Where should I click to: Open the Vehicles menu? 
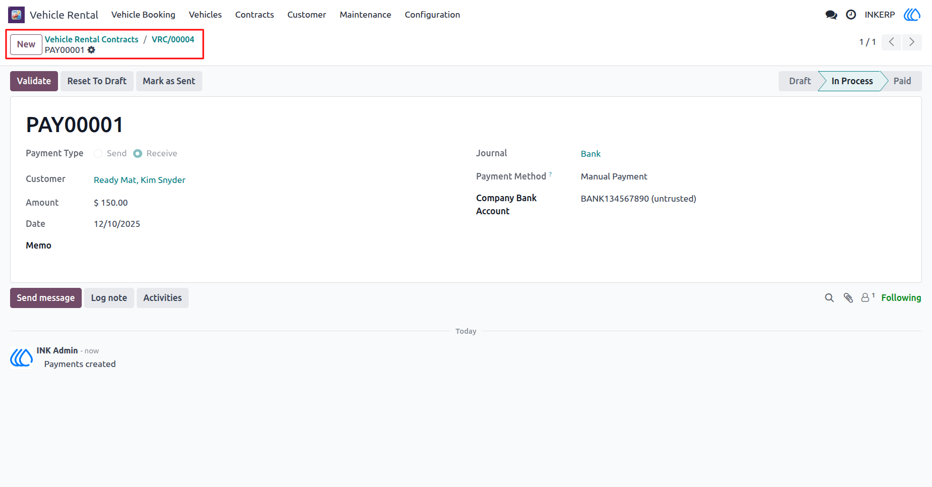(205, 15)
